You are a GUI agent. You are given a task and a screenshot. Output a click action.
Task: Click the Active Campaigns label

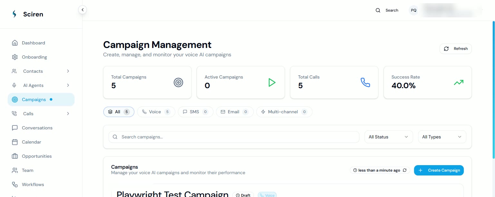[x=224, y=77]
